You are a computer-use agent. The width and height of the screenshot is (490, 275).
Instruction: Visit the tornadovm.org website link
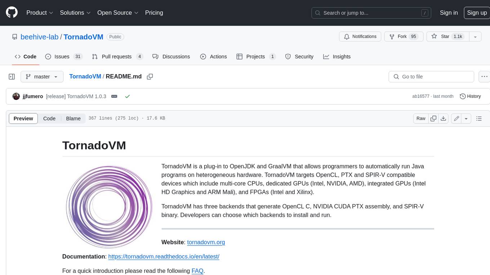(206, 242)
